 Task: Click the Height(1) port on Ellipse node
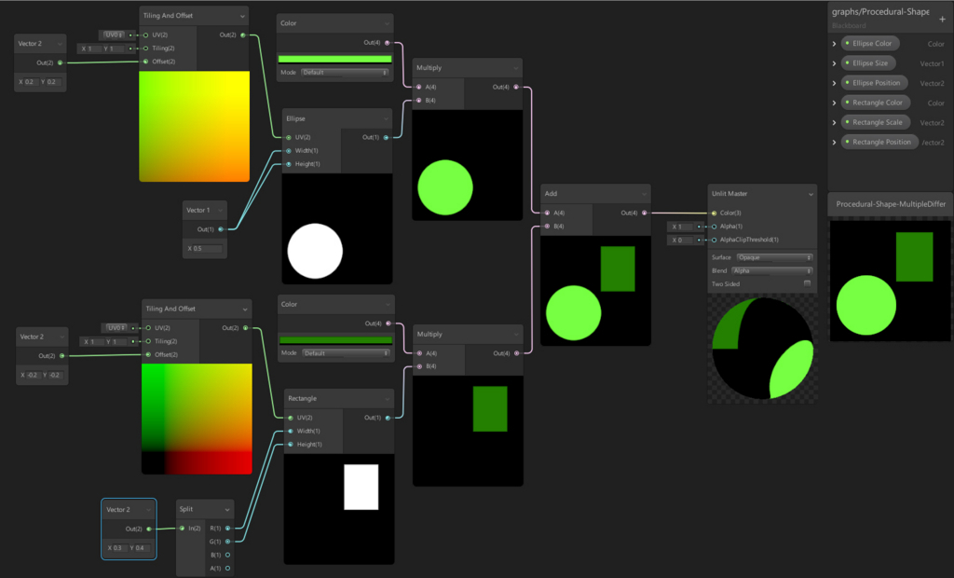[289, 164]
